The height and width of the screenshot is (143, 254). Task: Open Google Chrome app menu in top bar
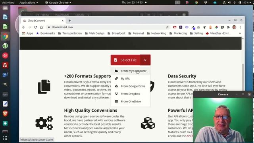click(x=58, y=2)
